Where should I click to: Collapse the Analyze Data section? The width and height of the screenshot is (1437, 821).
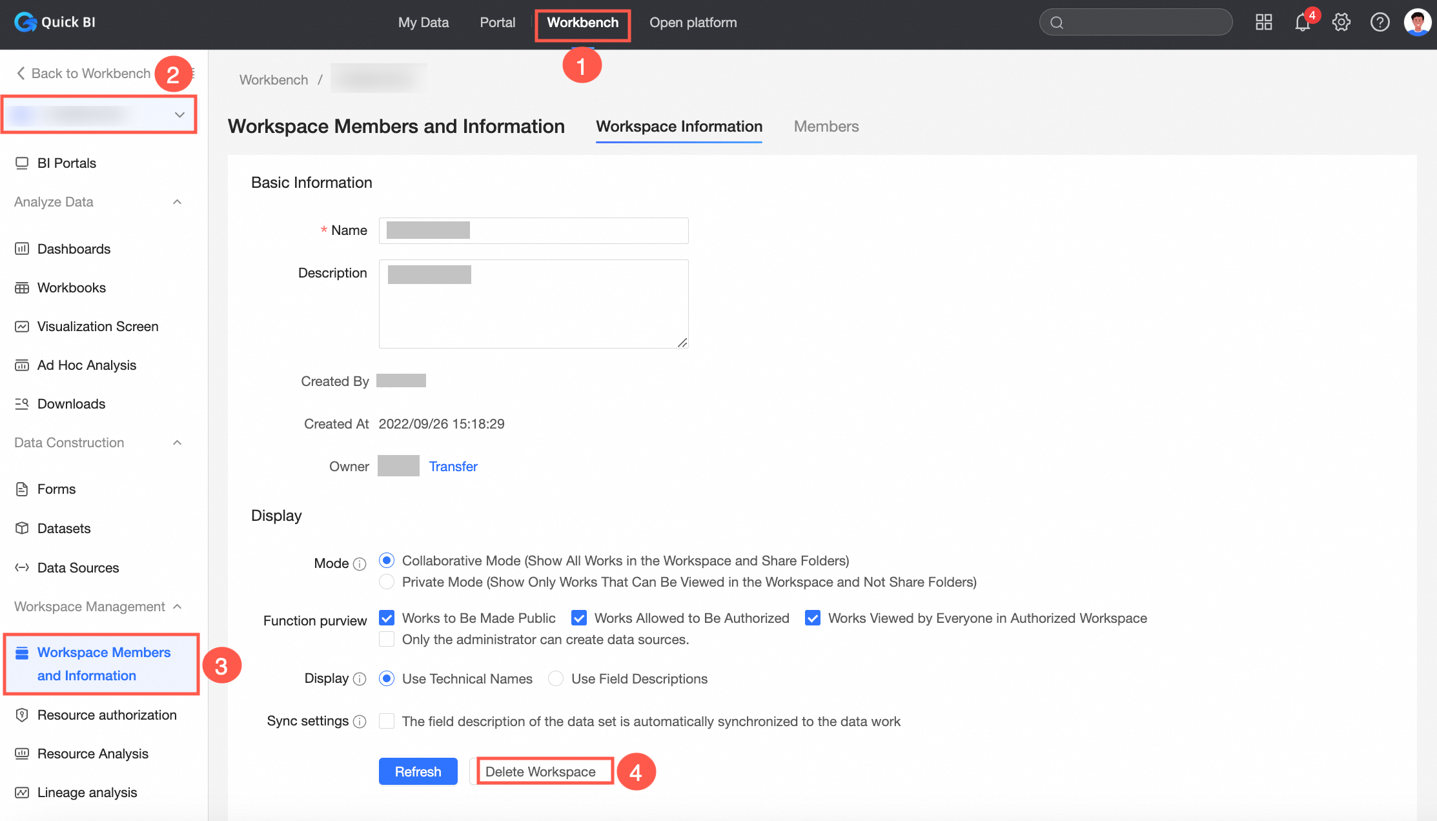(x=178, y=202)
